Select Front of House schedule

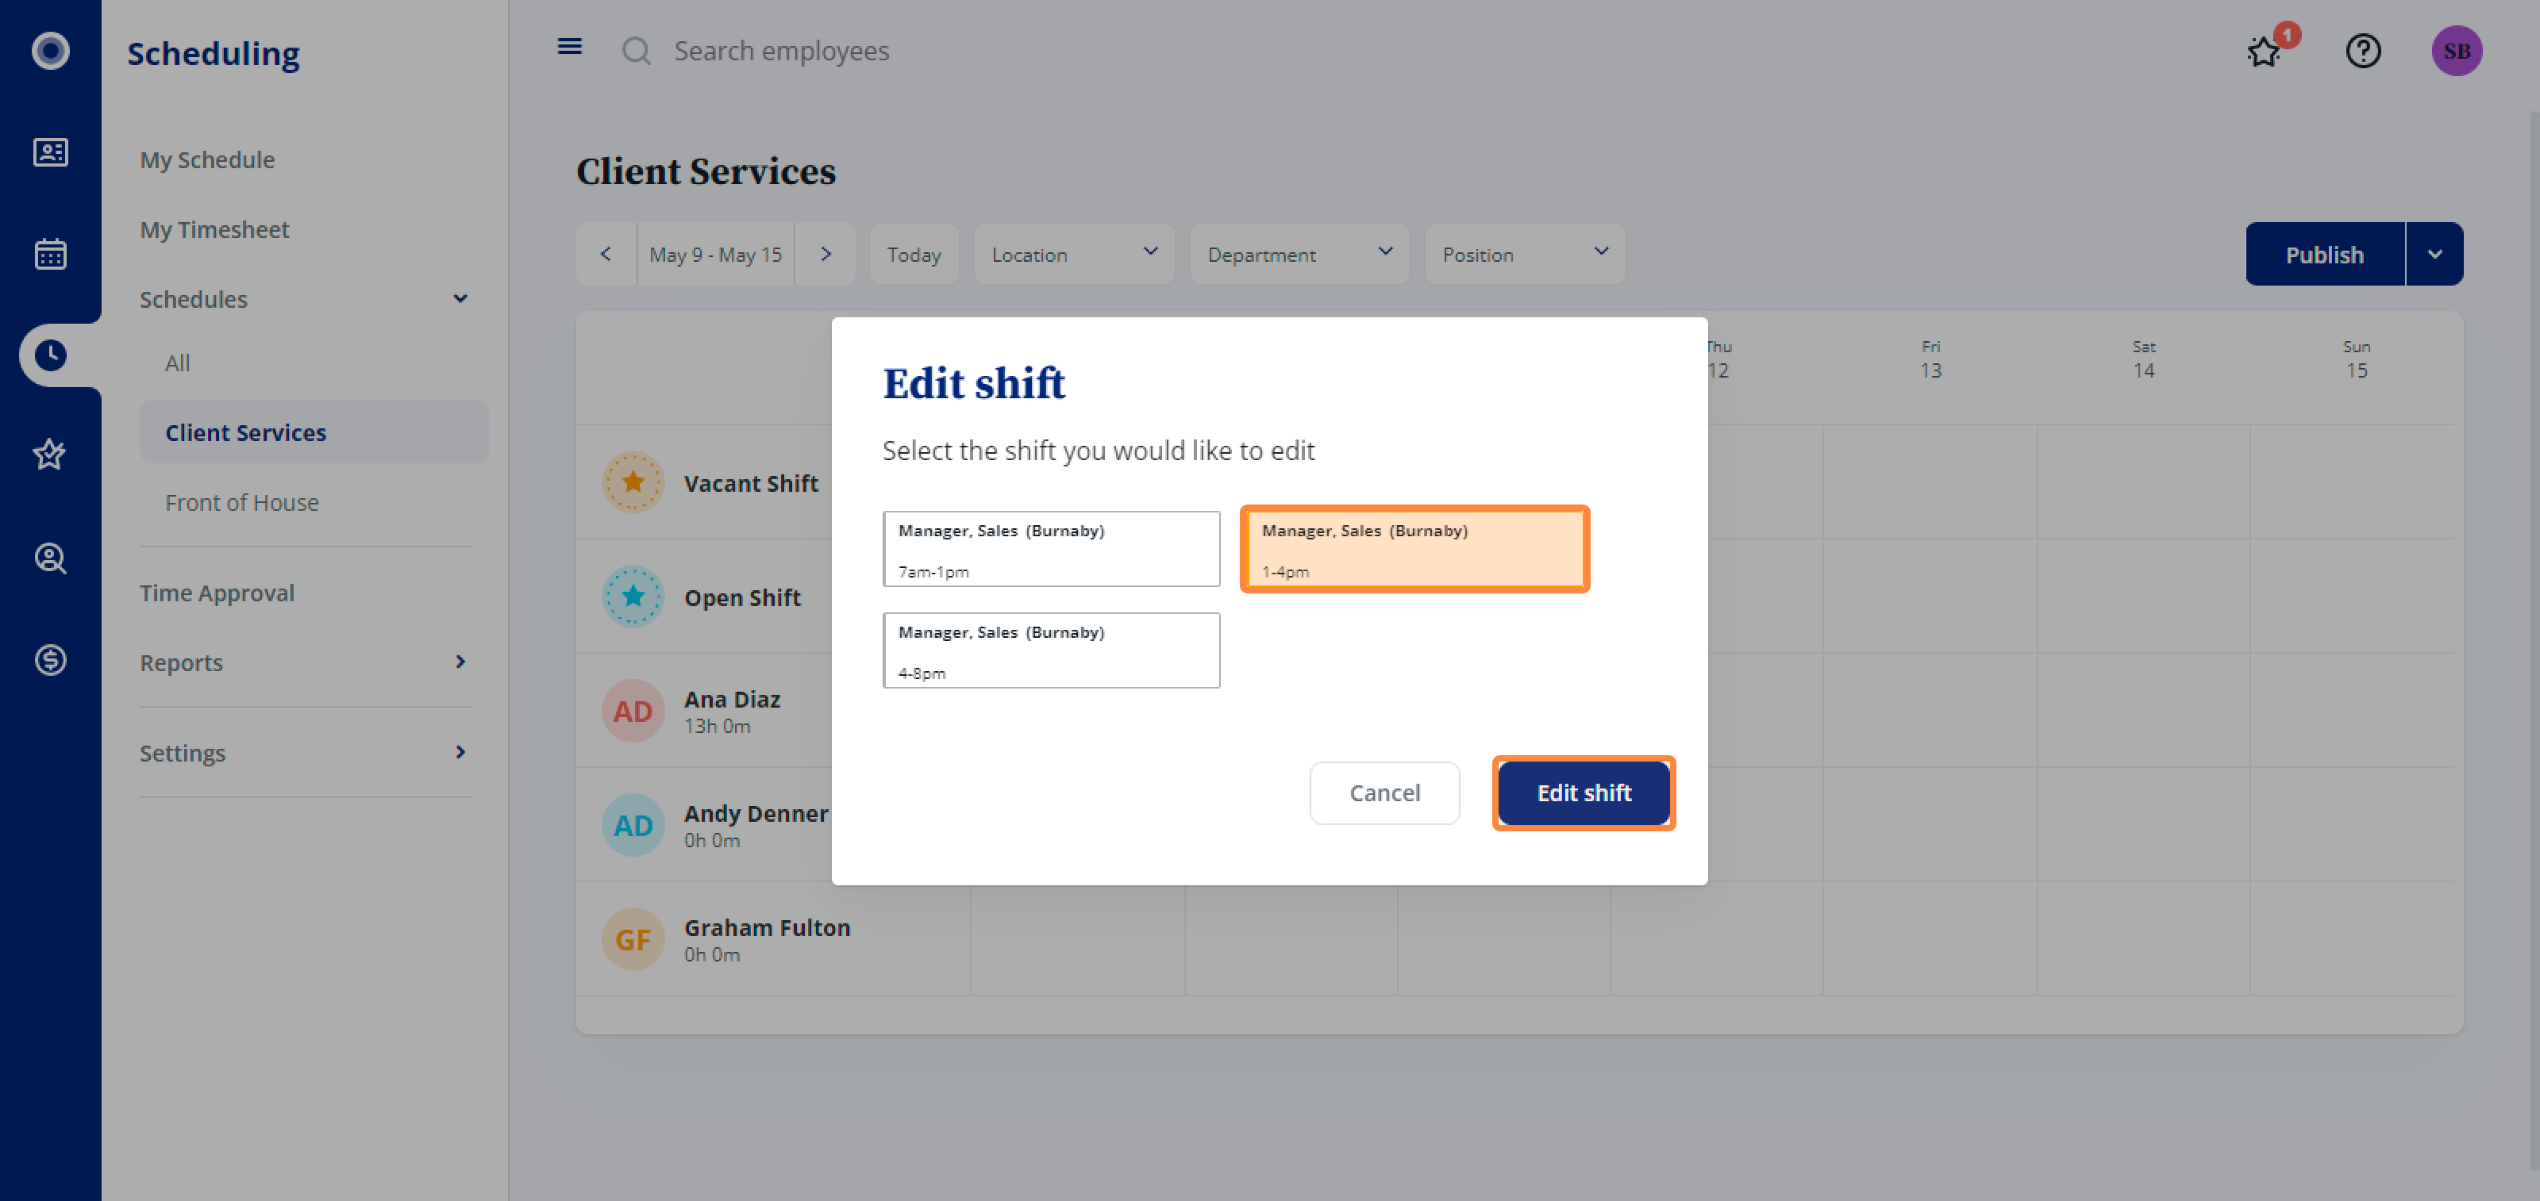click(x=241, y=502)
